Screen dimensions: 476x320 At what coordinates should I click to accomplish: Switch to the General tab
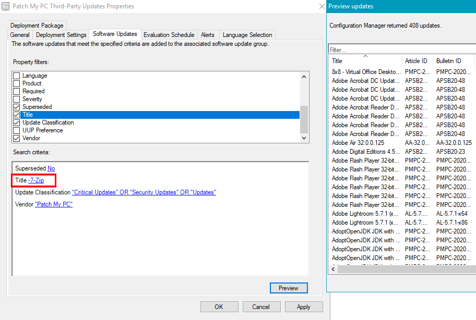(20, 35)
